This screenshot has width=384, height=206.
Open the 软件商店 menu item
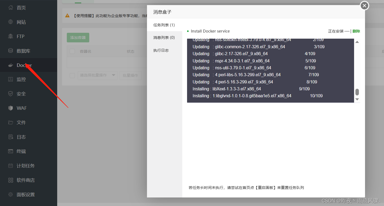coord(29,180)
